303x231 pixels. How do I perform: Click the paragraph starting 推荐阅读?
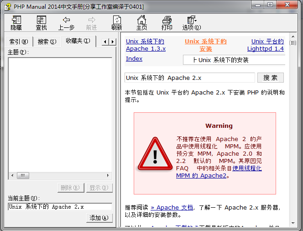pos(203,211)
